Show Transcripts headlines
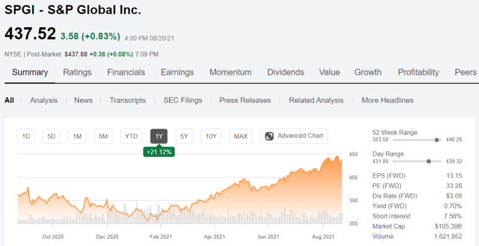The height and width of the screenshot is (246, 479). click(128, 100)
